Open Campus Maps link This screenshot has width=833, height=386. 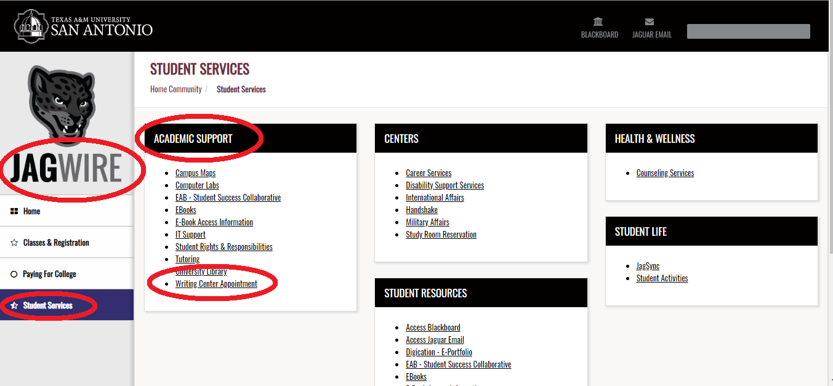[195, 173]
